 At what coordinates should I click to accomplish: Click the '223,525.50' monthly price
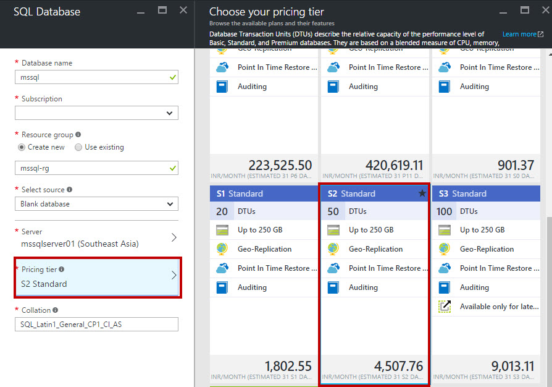(x=280, y=165)
